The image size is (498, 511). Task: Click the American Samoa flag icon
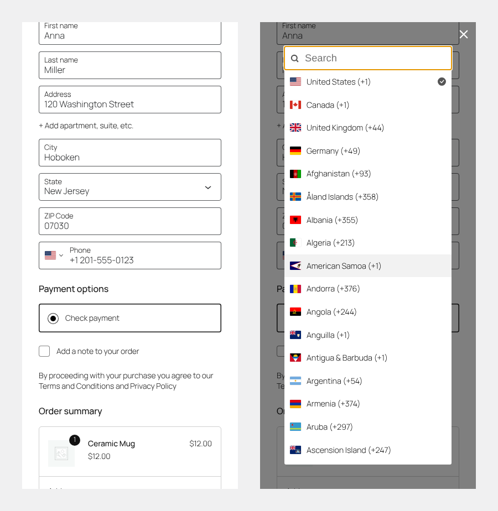tap(295, 266)
